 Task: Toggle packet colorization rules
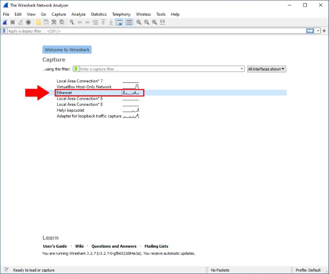click(x=129, y=22)
